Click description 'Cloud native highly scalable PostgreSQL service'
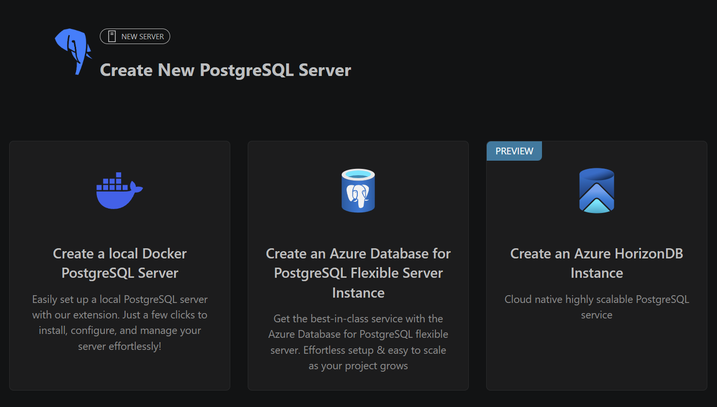717x407 pixels. (x=597, y=307)
